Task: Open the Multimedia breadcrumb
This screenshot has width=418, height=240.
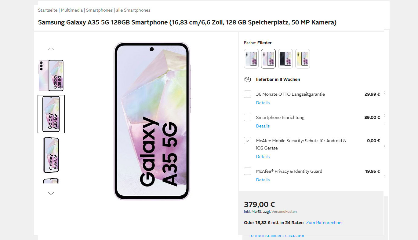Action: point(72,10)
